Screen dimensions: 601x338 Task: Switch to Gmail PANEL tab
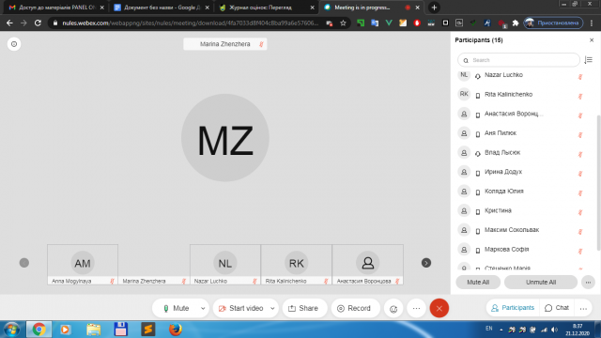point(56,8)
